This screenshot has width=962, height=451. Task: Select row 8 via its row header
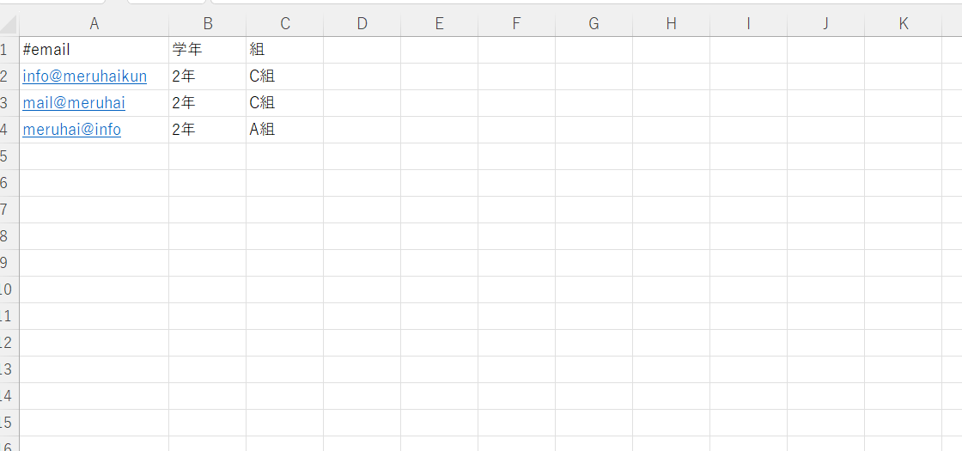point(7,236)
